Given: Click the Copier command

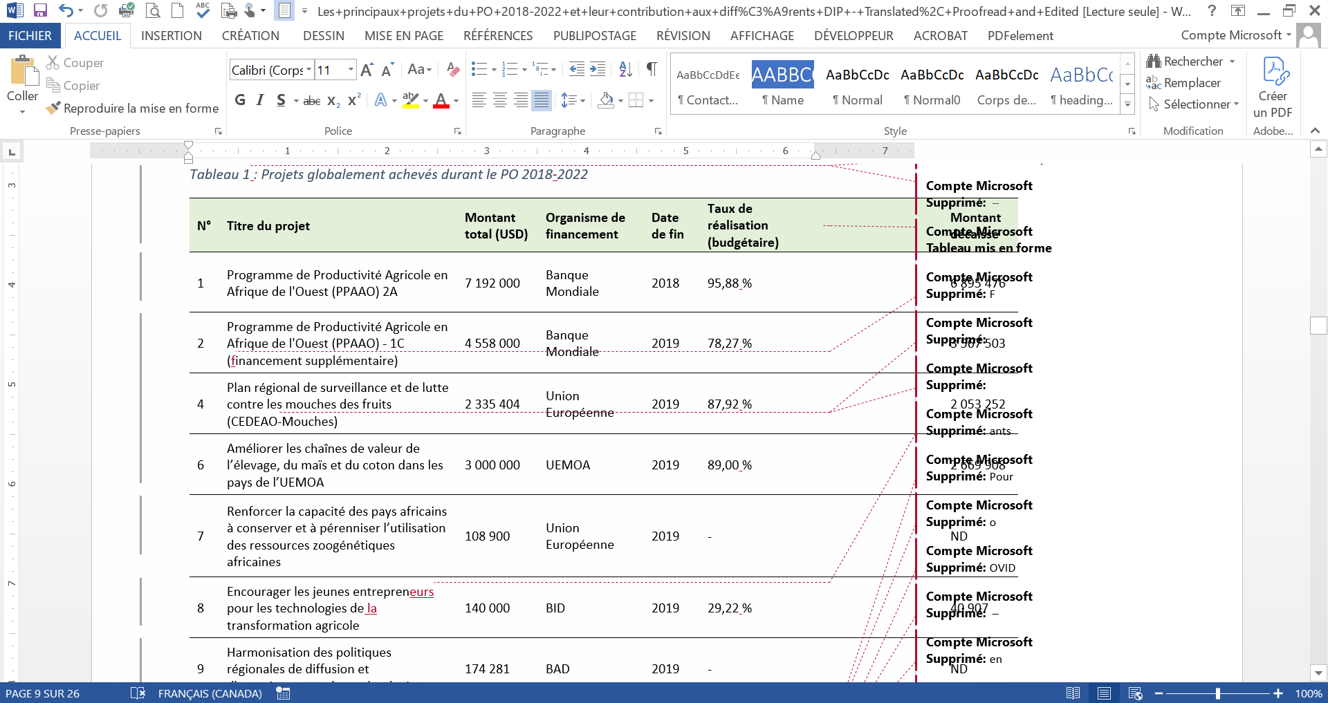Looking at the screenshot, I should (73, 86).
